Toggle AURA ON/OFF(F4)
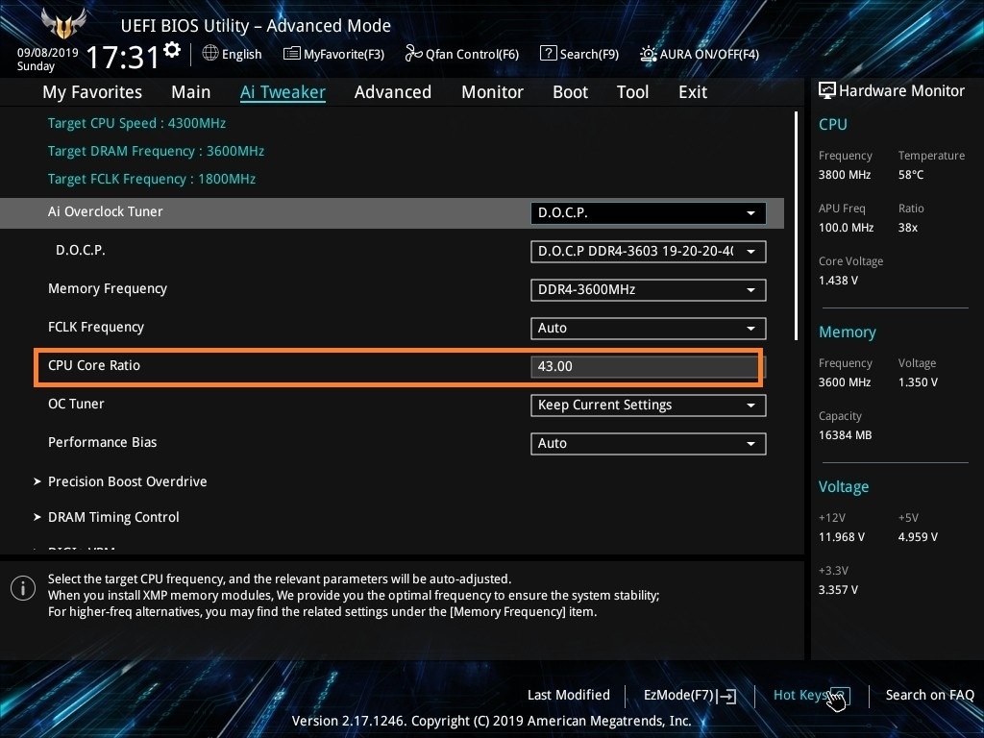984x738 pixels. (700, 54)
